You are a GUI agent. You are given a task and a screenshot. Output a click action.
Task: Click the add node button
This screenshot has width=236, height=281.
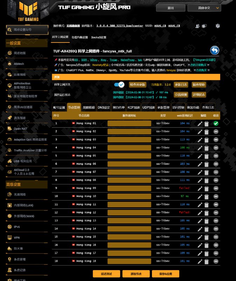[136, 274]
